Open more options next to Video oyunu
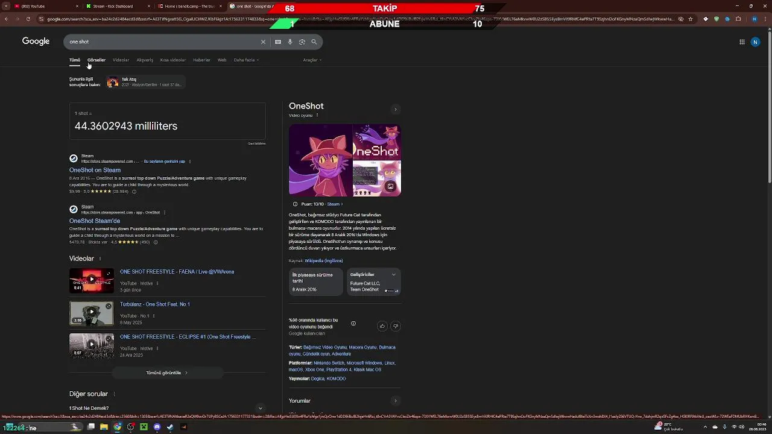Screen dimensions: 772x434 tap(317, 115)
